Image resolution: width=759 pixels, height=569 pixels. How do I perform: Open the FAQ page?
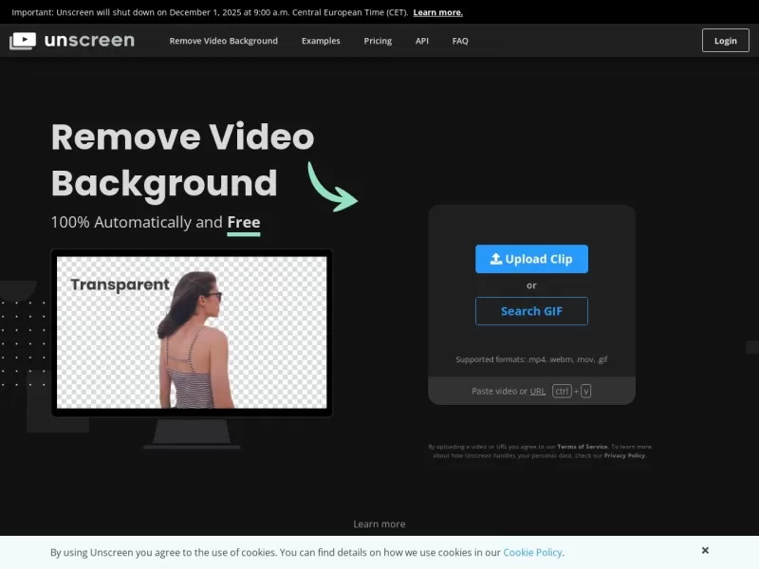tap(460, 41)
